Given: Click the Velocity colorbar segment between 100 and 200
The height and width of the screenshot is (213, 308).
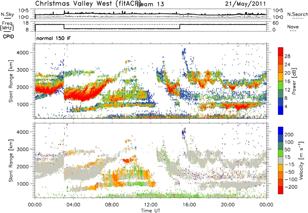Looking at the screenshot, I should [281, 138].
